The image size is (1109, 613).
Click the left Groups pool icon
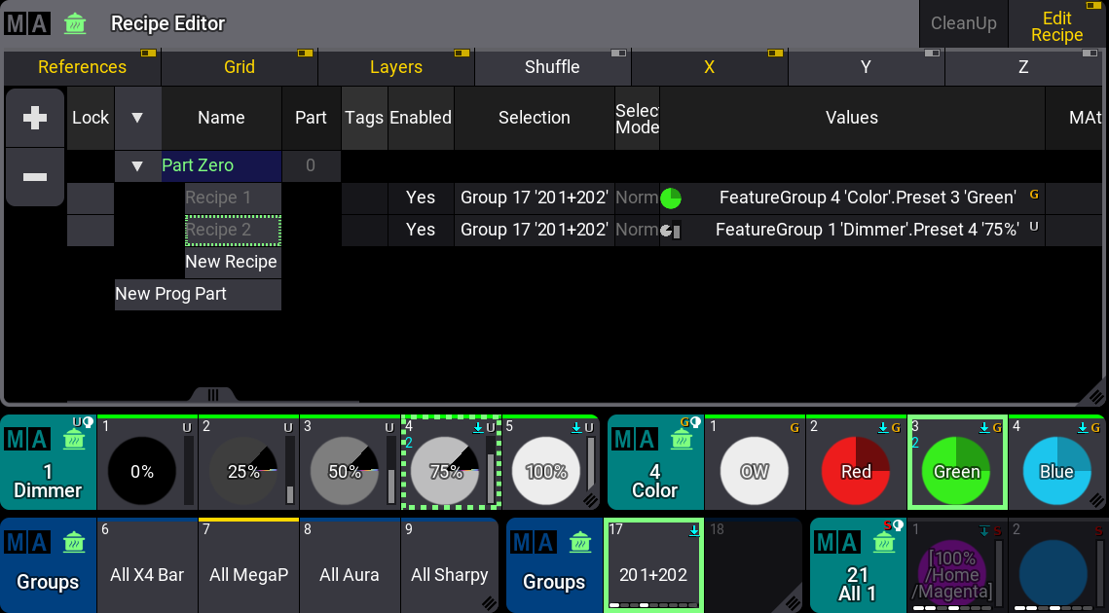[48, 564]
